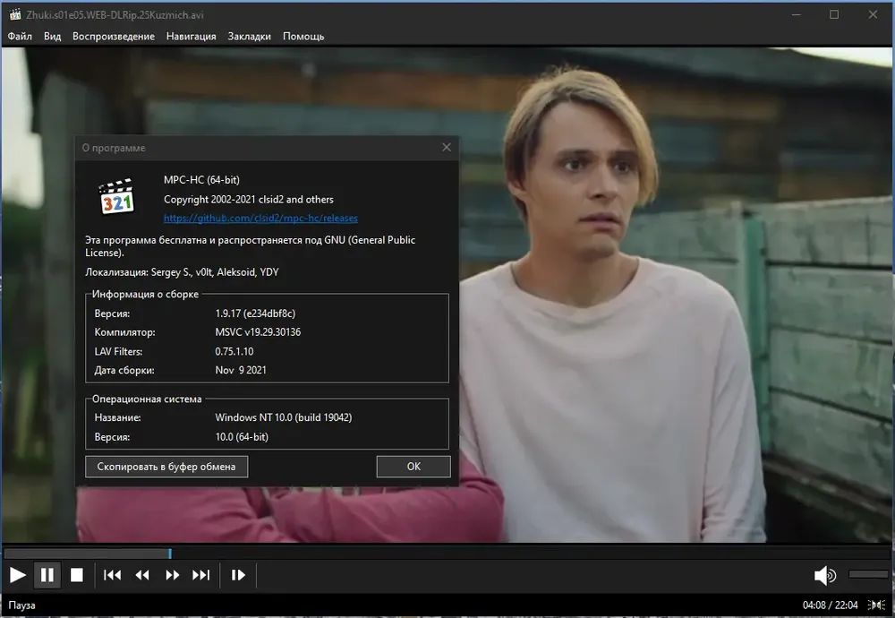Confirm the About dialog with the OK button
Image resolution: width=895 pixels, height=618 pixels.
[413, 467]
